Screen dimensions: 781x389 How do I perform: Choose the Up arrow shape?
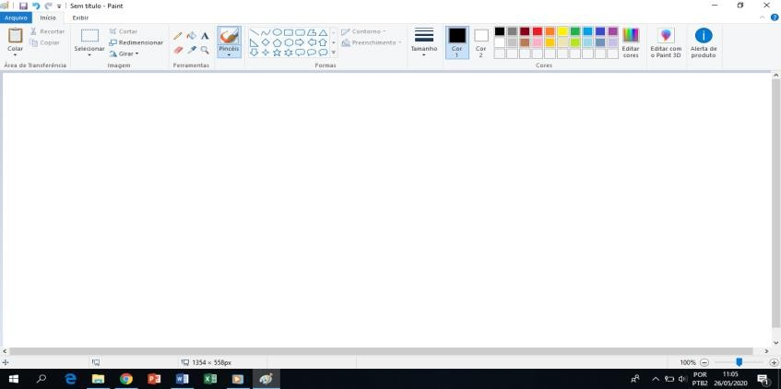323,42
